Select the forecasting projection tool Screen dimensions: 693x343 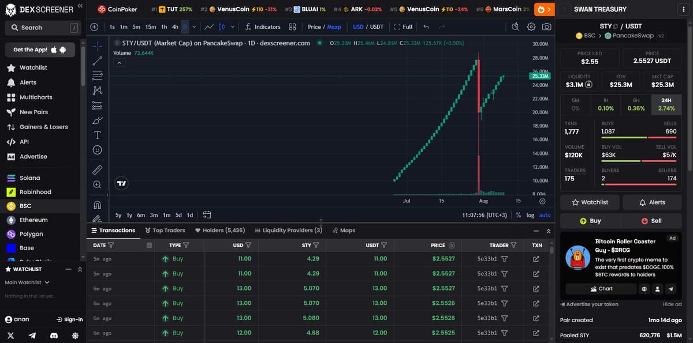[98, 105]
